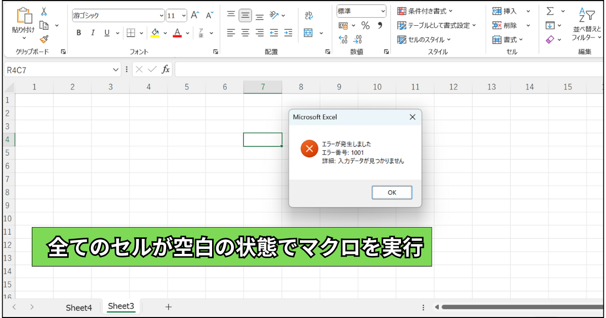Click the AutoSum sigma icon
This screenshot has height=318, width=606.
click(x=550, y=11)
